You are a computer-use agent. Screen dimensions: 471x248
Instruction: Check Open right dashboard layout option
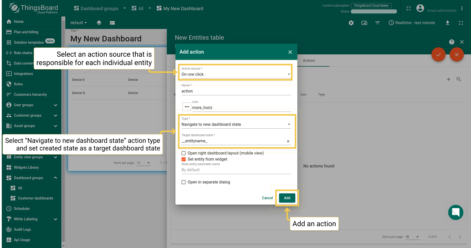(184, 153)
